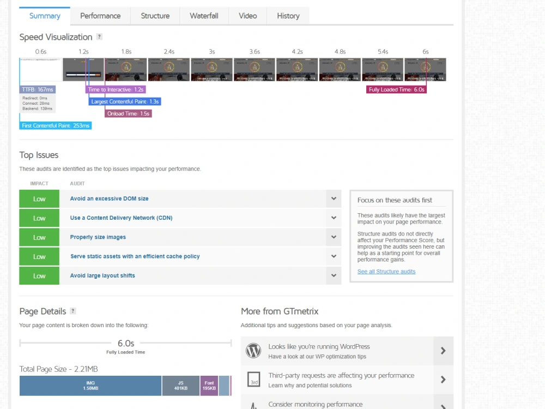The image size is (545, 409).
Task: Click Fully Loaded Time: 6.0s marker
Action: coord(397,89)
